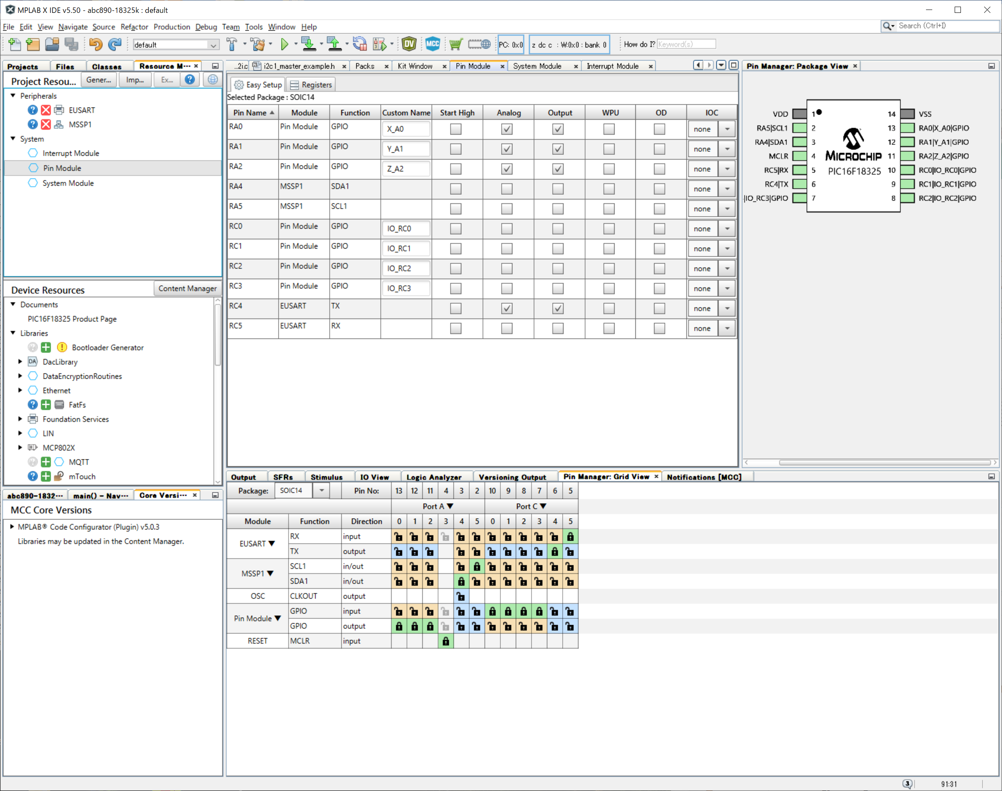
Task: Select Interrupt Module in the System tree
Action: point(71,153)
